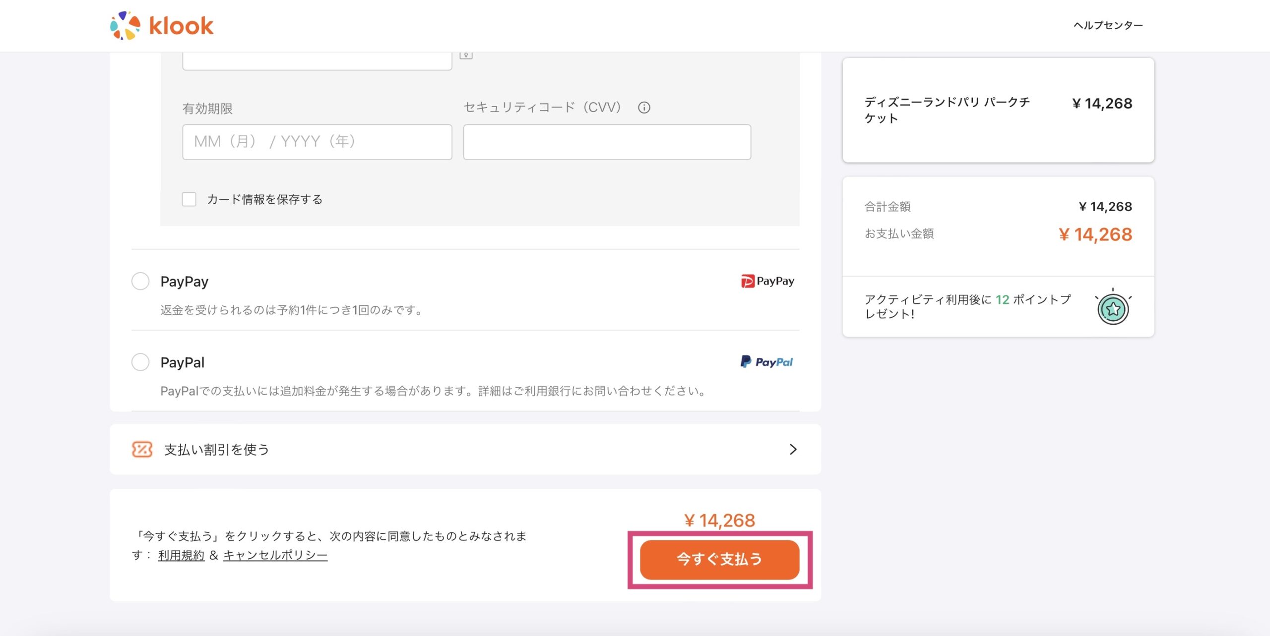Open 支払い割引を使う payment discount row
The image size is (1270, 636).
[465, 449]
